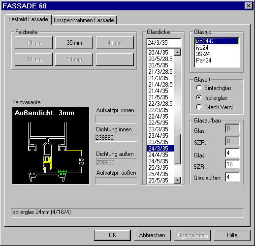This screenshot has height=246, width=255.
Task: Select 25/5/35 in Glasdicke list
Action: (160, 181)
